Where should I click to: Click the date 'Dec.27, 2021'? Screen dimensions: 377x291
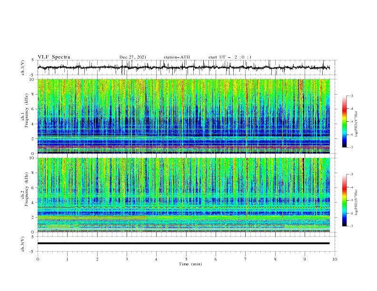click(x=133, y=57)
